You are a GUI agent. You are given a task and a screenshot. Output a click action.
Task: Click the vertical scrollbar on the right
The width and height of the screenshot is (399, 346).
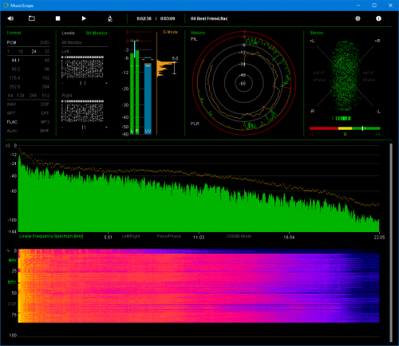[391, 242]
